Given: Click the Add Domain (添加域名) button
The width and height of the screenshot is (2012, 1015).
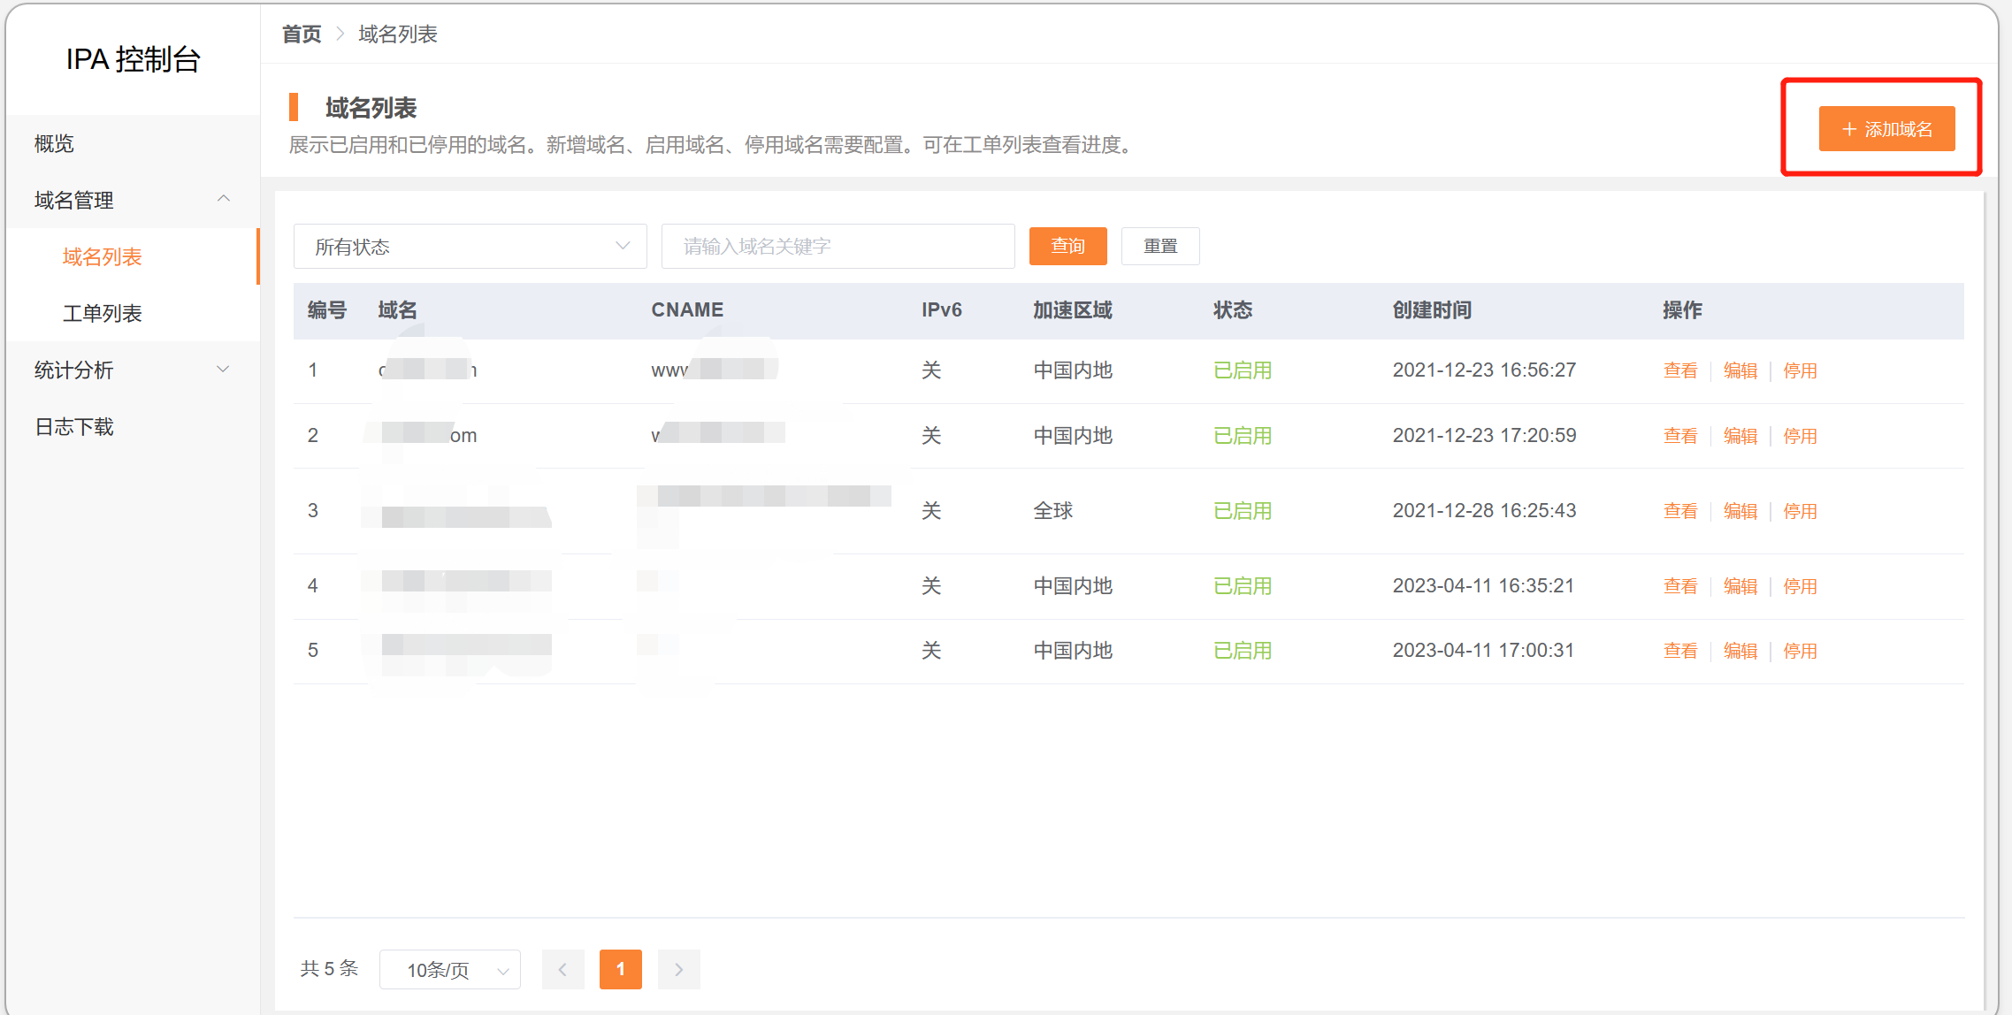Looking at the screenshot, I should point(1886,129).
